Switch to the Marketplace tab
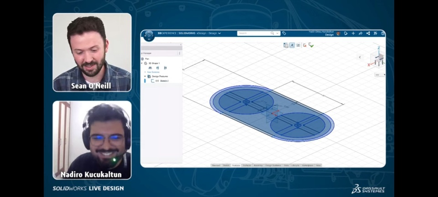Screen dimensions: 438x197 click(x=308, y=165)
